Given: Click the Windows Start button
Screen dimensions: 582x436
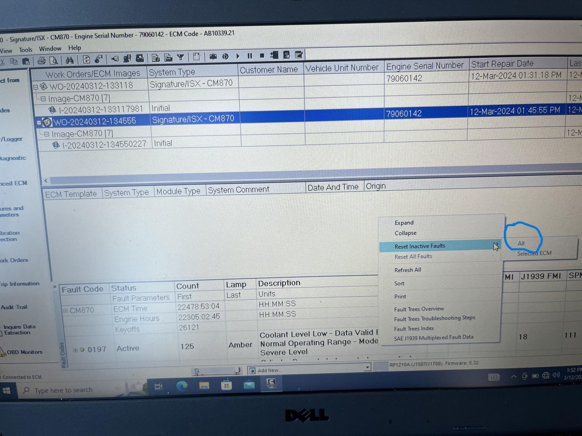Looking at the screenshot, I should click(x=6, y=391).
